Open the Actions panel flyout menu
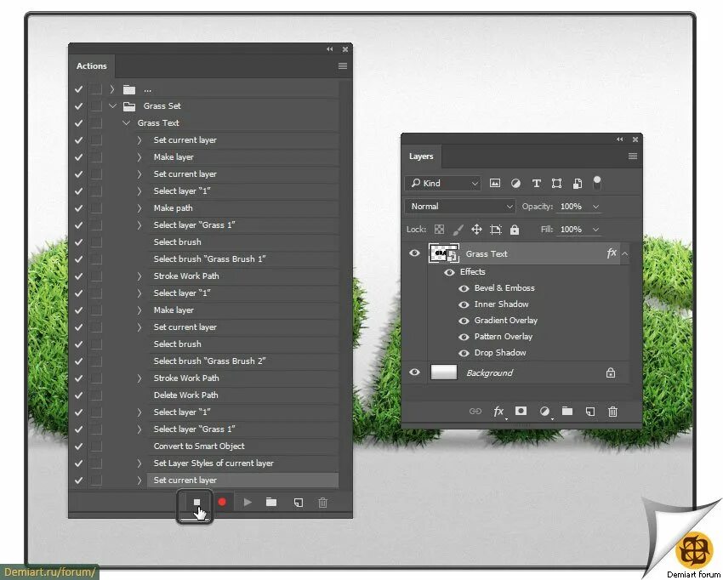The height and width of the screenshot is (580, 723). pyautogui.click(x=343, y=66)
